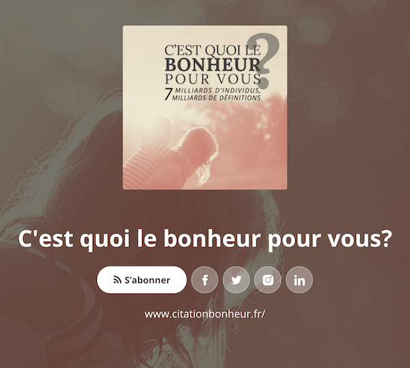The height and width of the screenshot is (368, 410).
Task: Click the "S'abonner" text label
Action: coord(148,280)
